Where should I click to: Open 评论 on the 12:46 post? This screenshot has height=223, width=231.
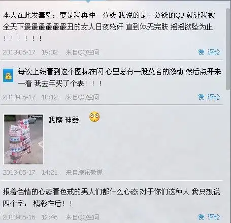point(214,217)
